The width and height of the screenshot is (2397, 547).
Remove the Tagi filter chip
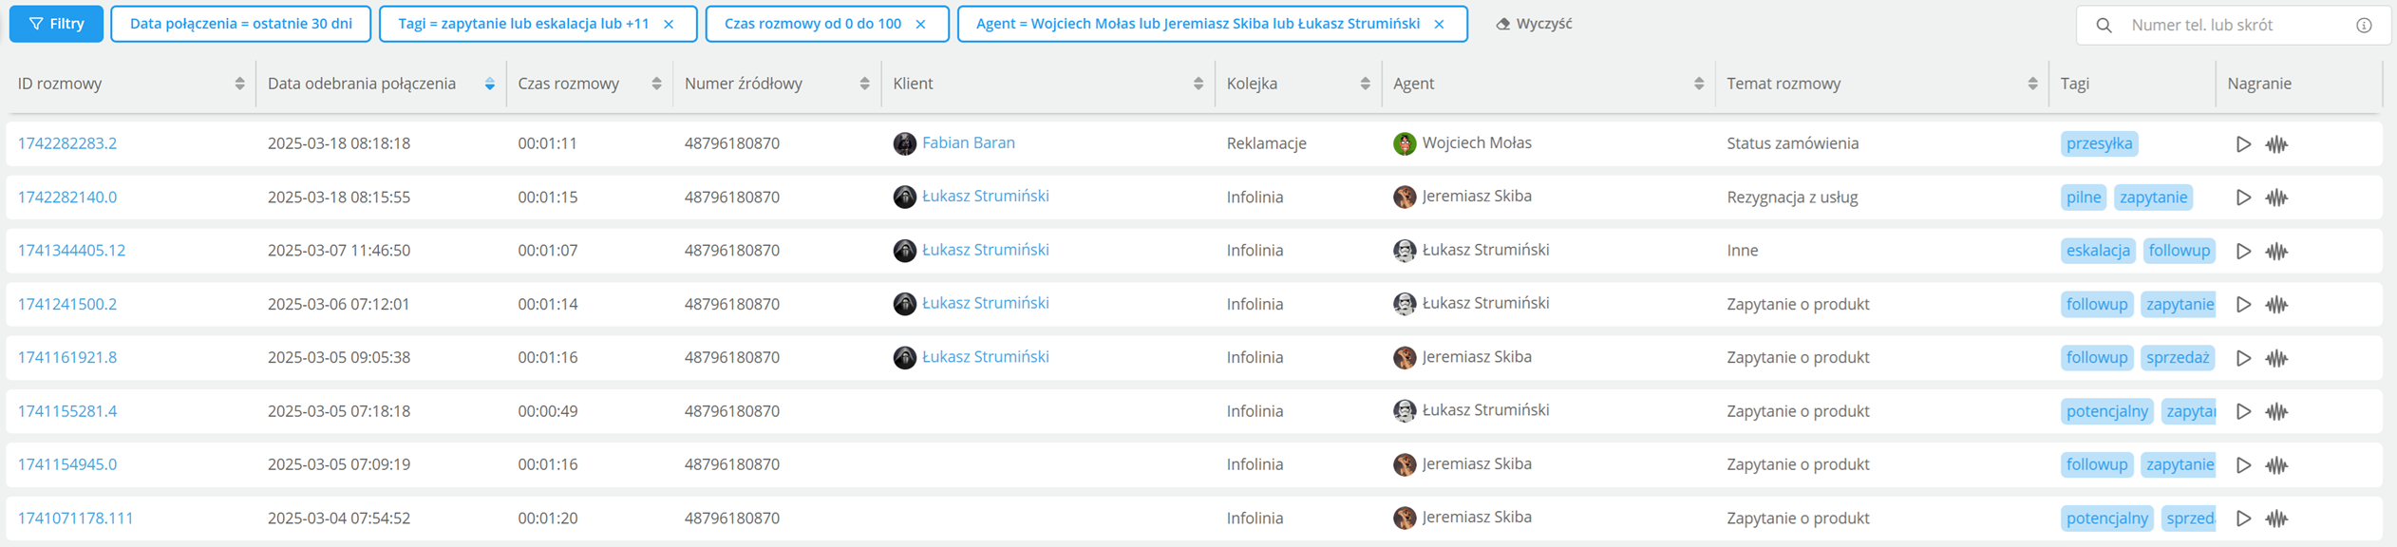coord(669,25)
